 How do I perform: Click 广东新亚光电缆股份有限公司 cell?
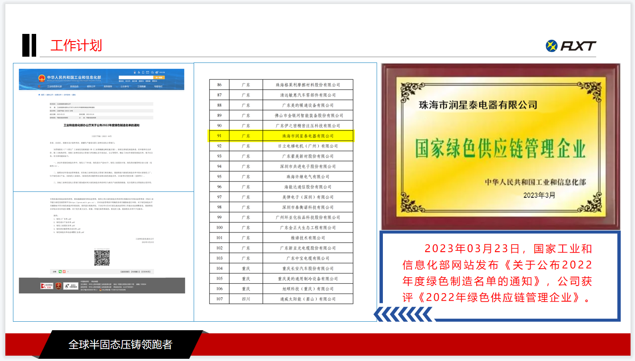(x=307, y=248)
